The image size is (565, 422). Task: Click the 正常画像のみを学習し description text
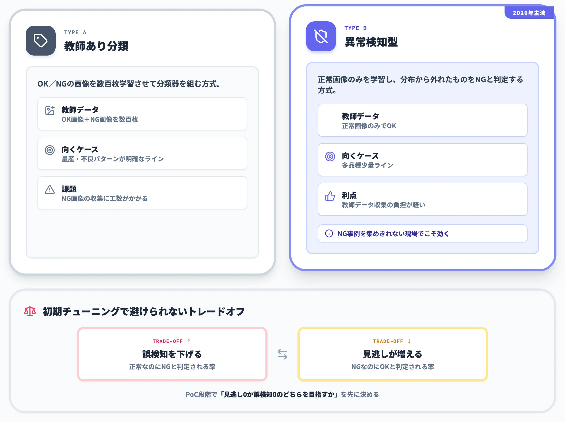[421, 85]
